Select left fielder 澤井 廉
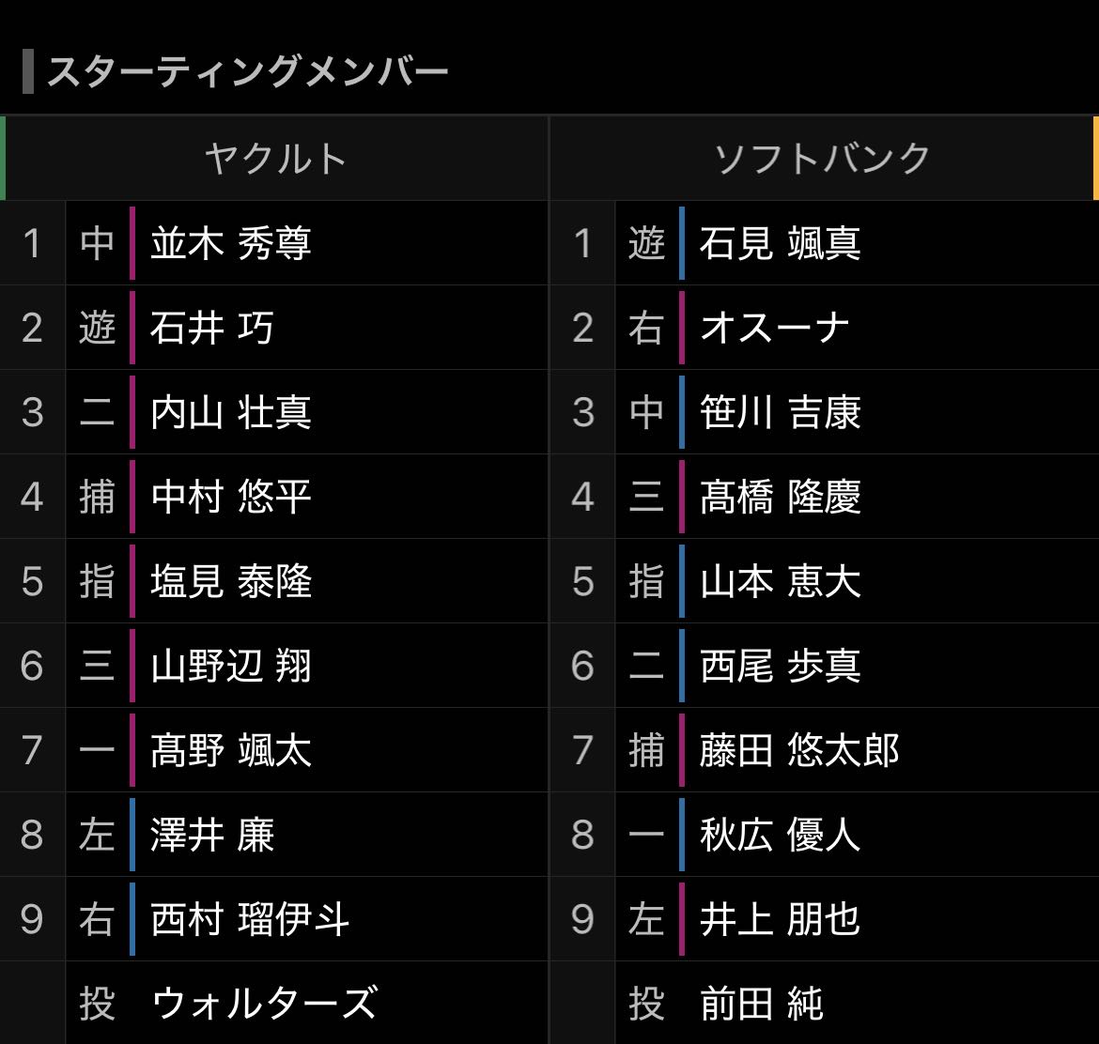This screenshot has width=1099, height=1044. point(212,836)
